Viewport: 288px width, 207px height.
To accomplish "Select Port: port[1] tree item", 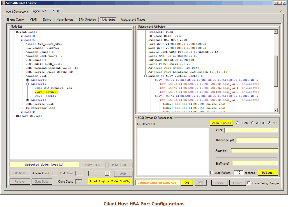I will click(x=46, y=96).
